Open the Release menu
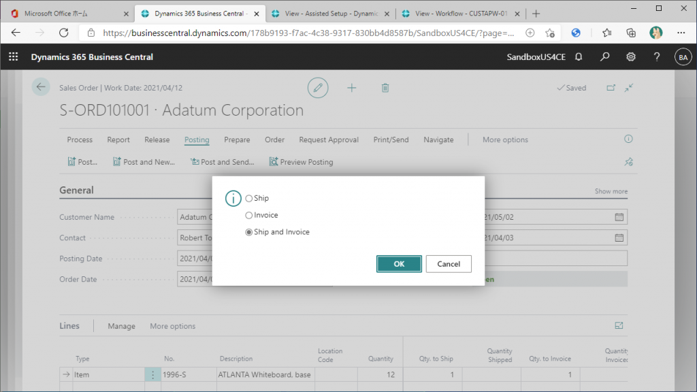This screenshot has height=392, width=697. pyautogui.click(x=157, y=140)
